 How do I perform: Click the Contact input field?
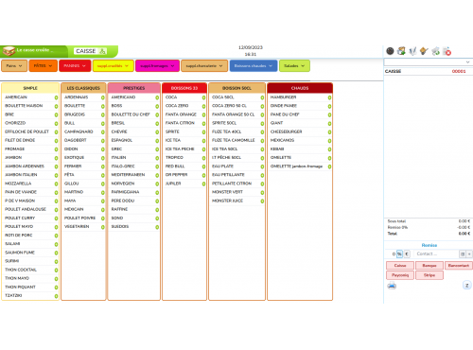pyautogui.click(x=436, y=254)
